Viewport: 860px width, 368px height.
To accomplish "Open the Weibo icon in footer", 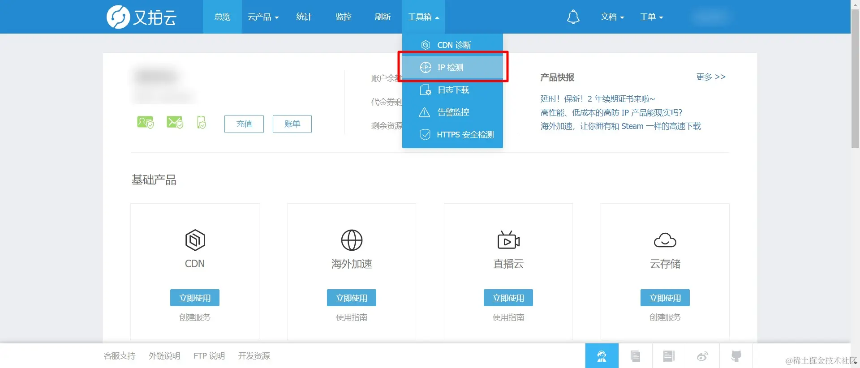I will click(x=702, y=356).
